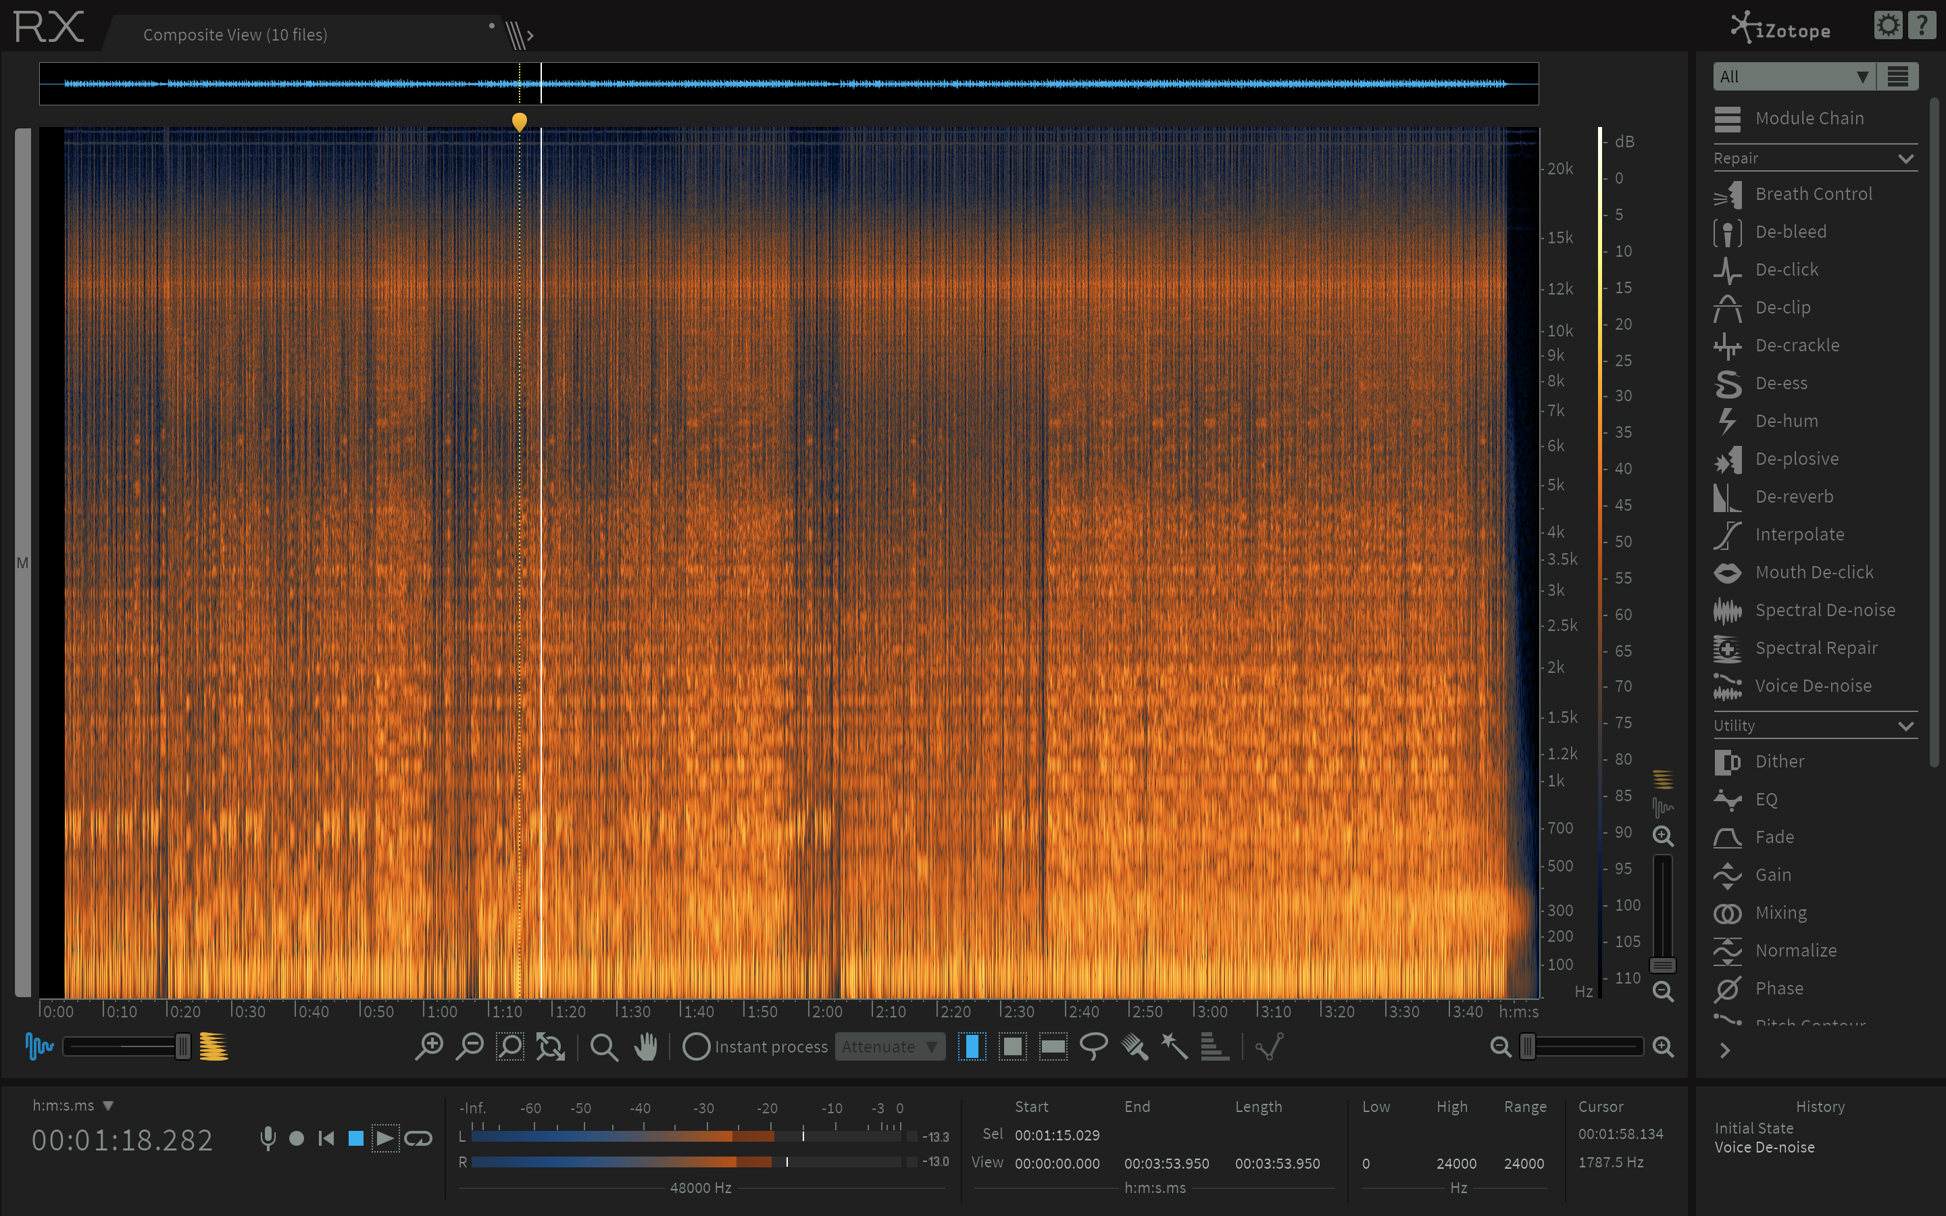Viewport: 1946px width, 1216px height.
Task: Toggle play selection mode button
Action: 385,1139
